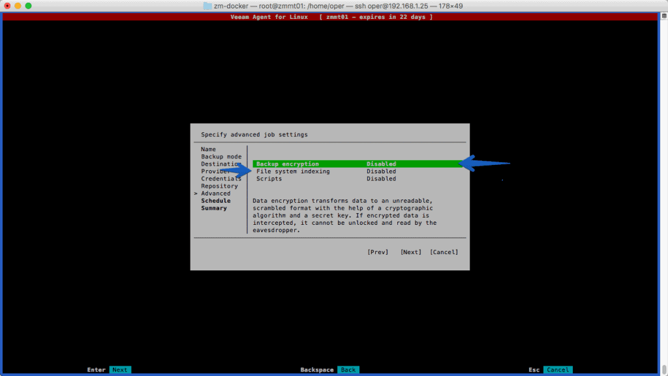Go to the Destination wizard step
This screenshot has height=376, width=668.
221,164
